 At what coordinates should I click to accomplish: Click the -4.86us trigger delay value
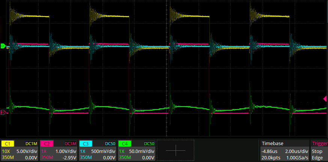pos(270,151)
